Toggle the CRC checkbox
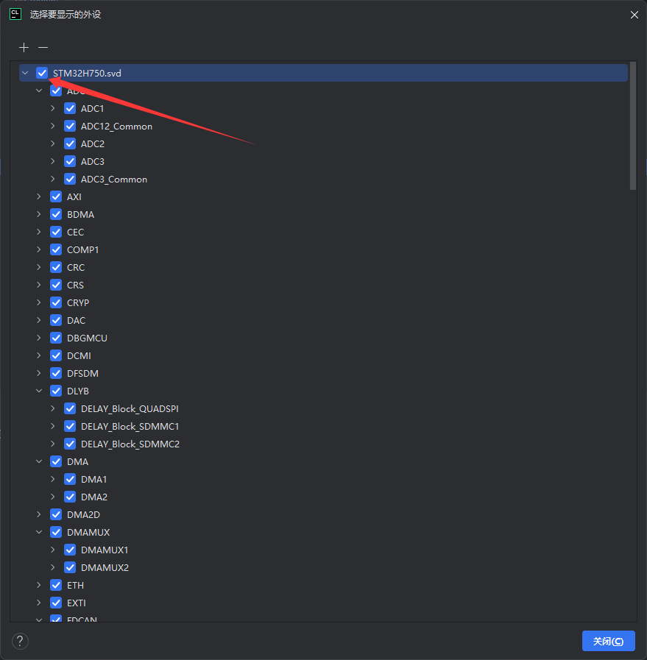Viewport: 647px width, 660px height. pos(56,268)
